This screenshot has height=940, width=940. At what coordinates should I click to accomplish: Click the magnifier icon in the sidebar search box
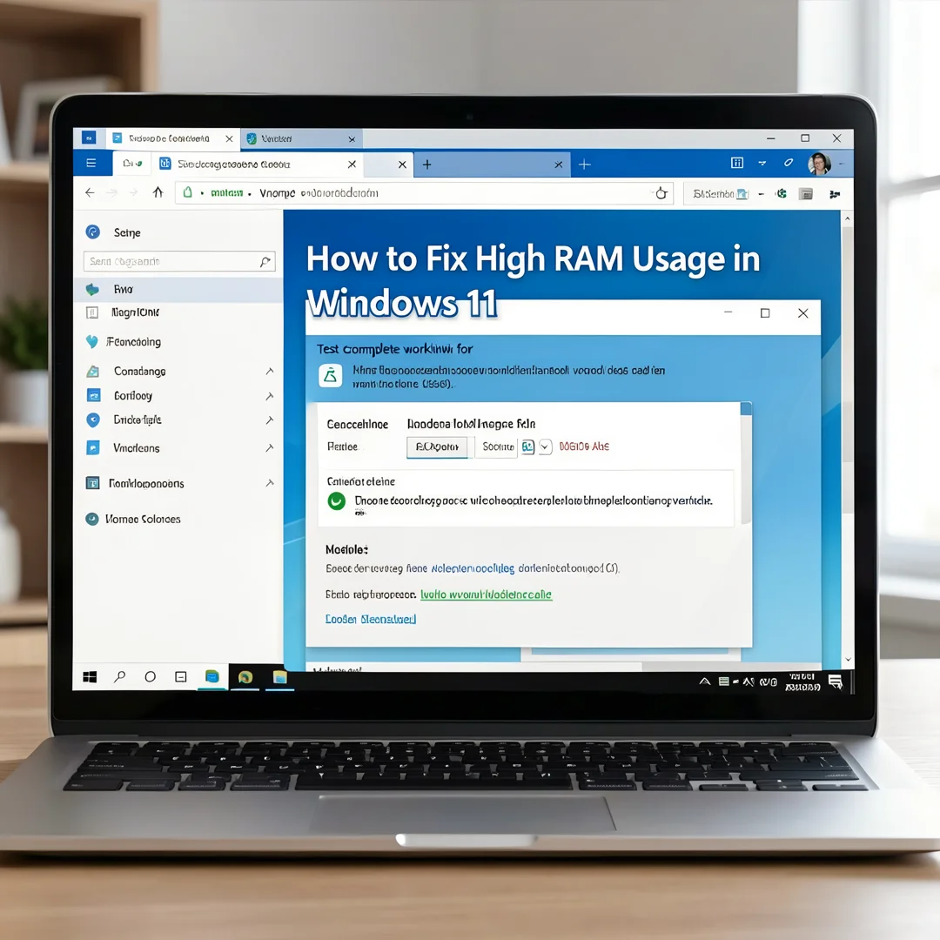point(265,261)
